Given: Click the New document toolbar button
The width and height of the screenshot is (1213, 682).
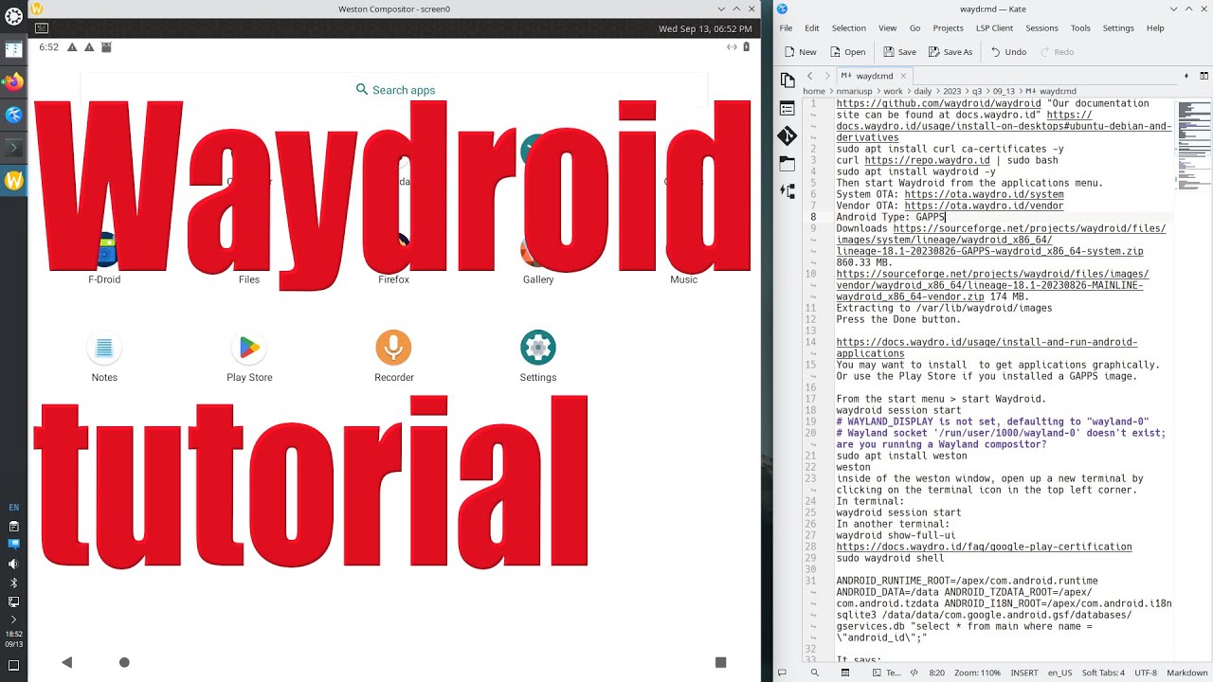Looking at the screenshot, I should (801, 52).
